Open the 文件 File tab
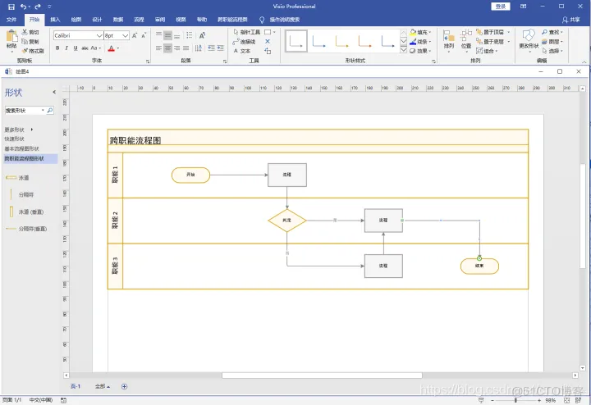The height and width of the screenshot is (405, 591). (x=11, y=20)
